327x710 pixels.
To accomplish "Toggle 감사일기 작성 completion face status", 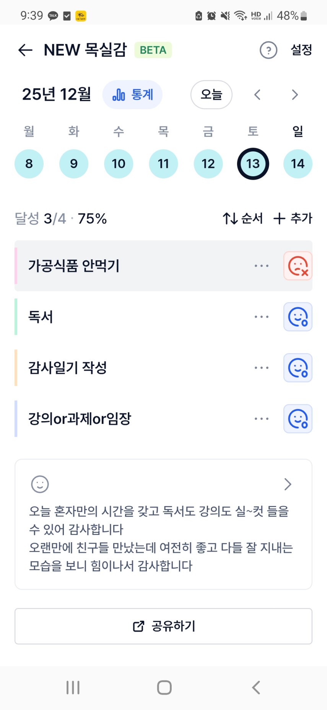I will (x=298, y=368).
